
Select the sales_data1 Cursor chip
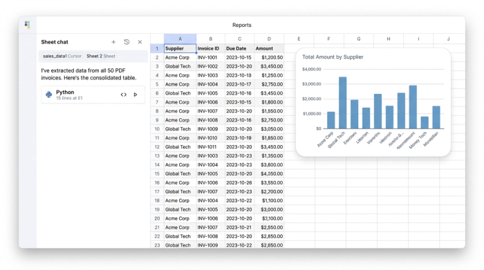pyautogui.click(x=62, y=56)
